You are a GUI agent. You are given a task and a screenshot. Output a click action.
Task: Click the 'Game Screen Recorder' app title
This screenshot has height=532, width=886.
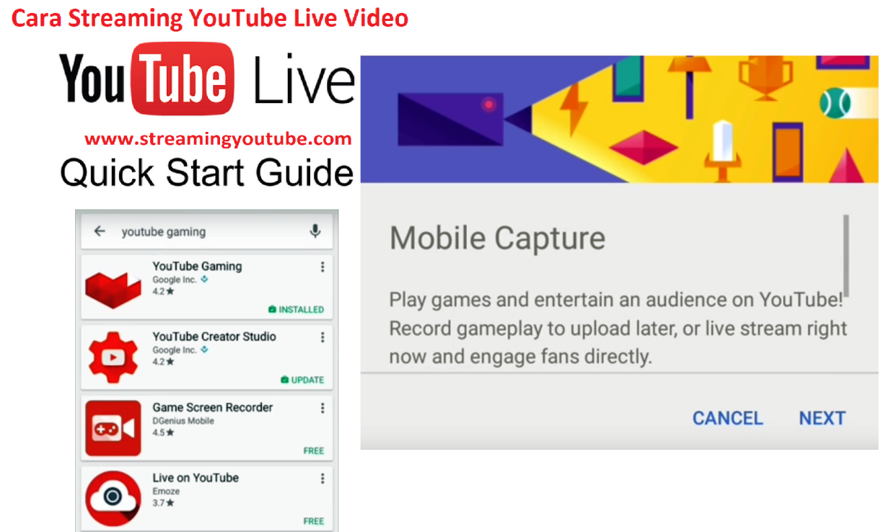pyautogui.click(x=213, y=407)
